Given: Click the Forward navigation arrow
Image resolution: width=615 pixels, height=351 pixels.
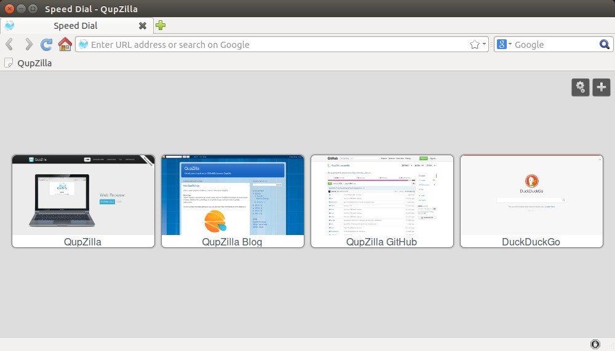Looking at the screenshot, I should [28, 44].
